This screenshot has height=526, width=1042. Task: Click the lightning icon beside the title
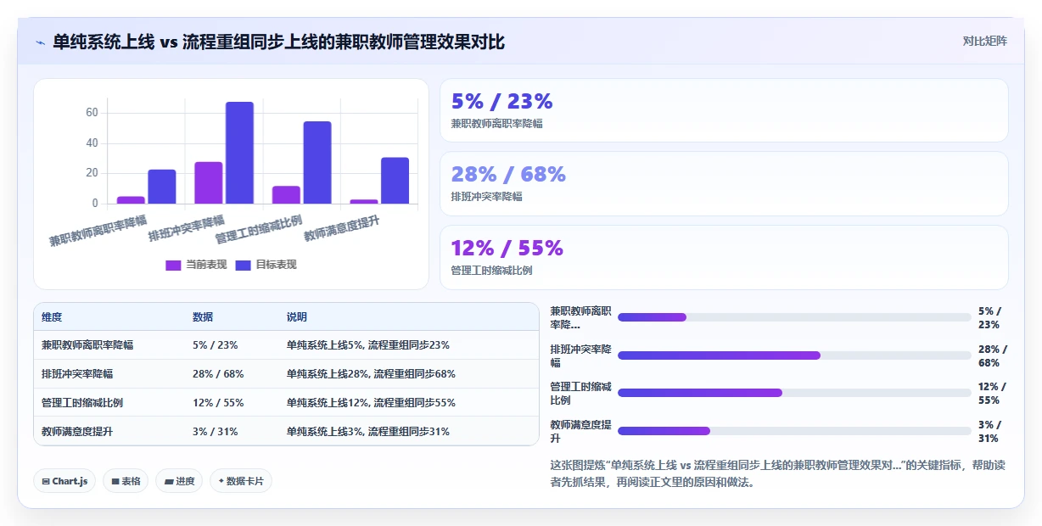click(40, 42)
